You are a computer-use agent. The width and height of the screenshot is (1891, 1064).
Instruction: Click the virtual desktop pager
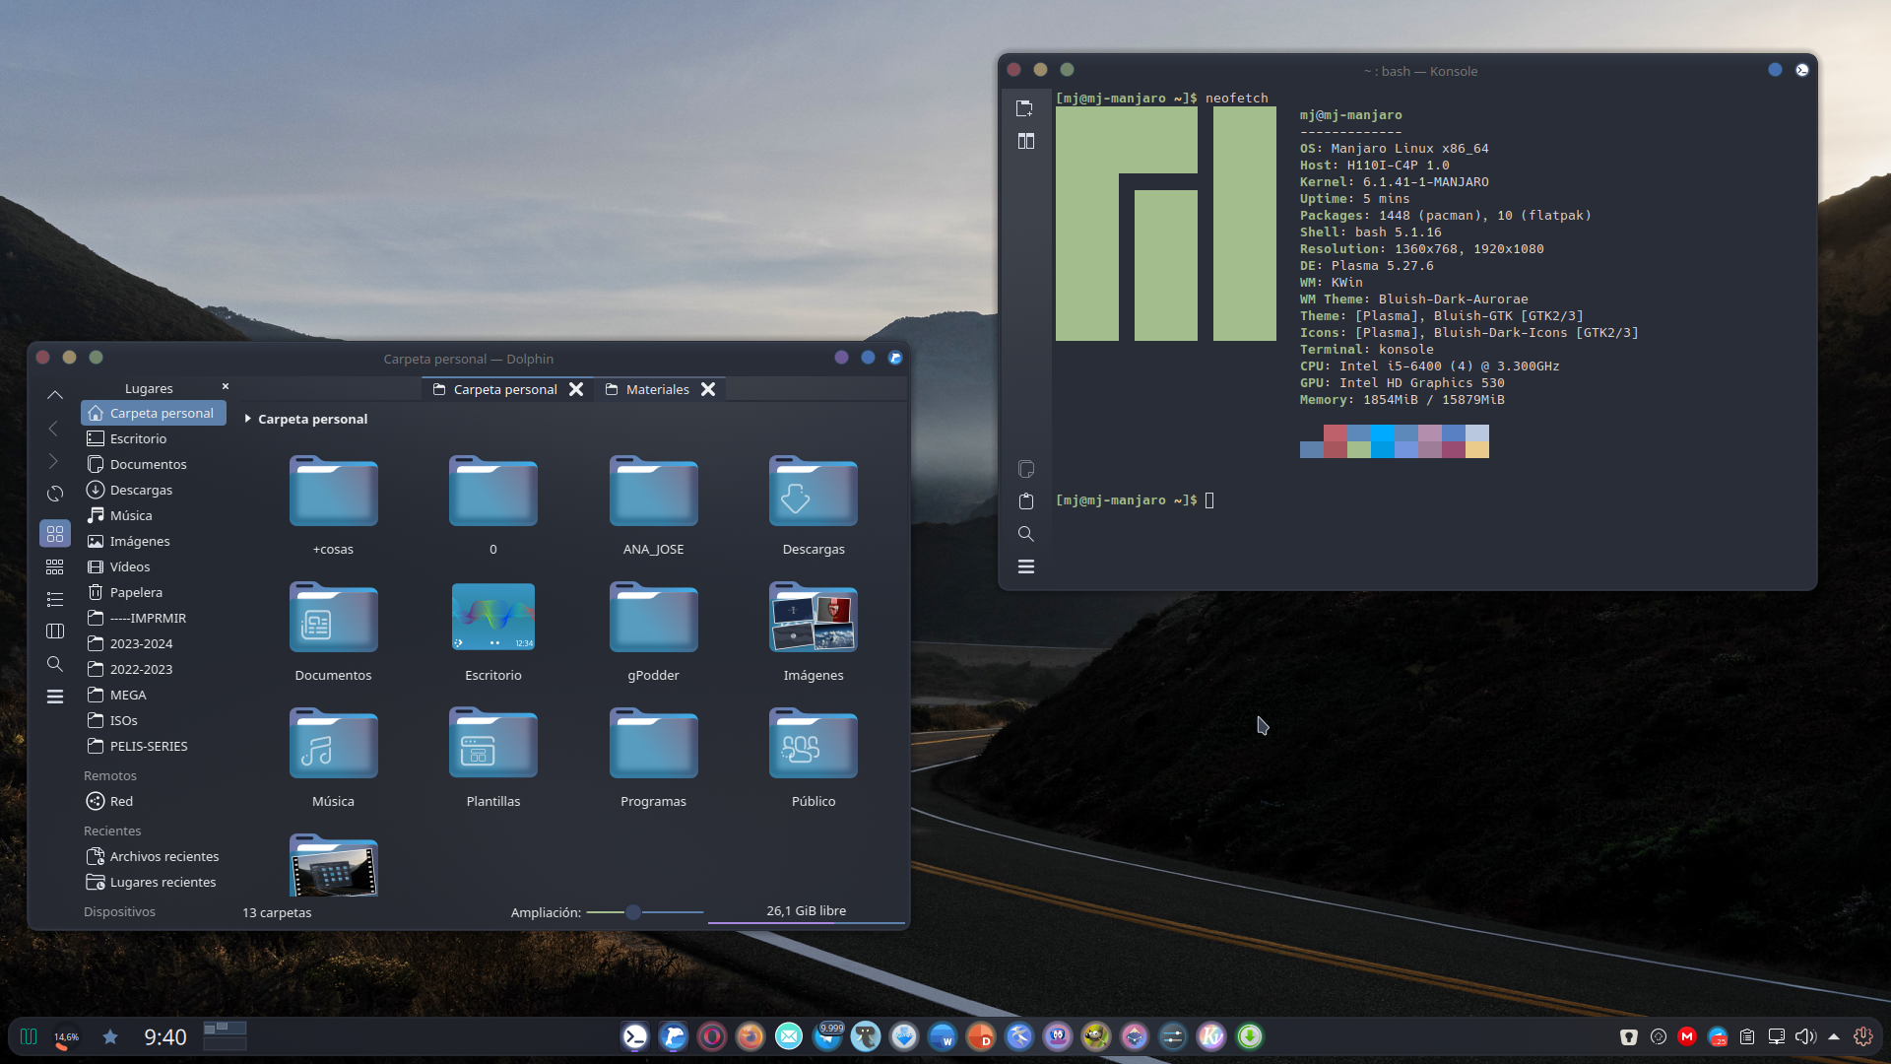click(225, 1036)
